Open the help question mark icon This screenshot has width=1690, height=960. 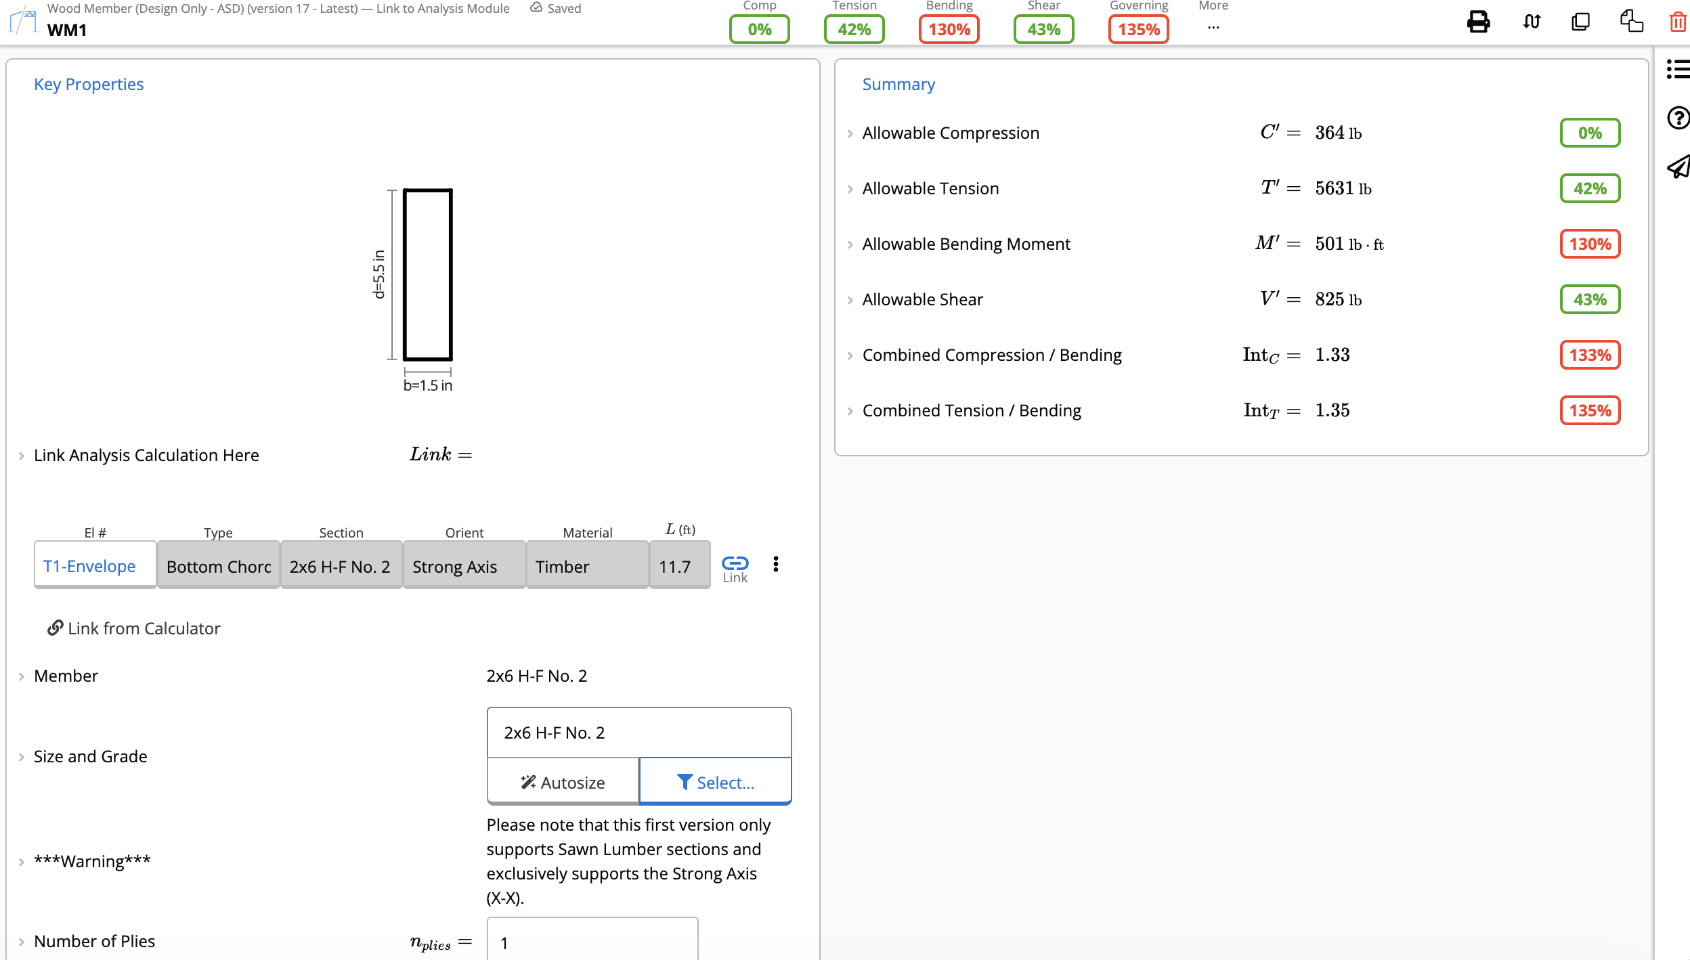pos(1678,118)
